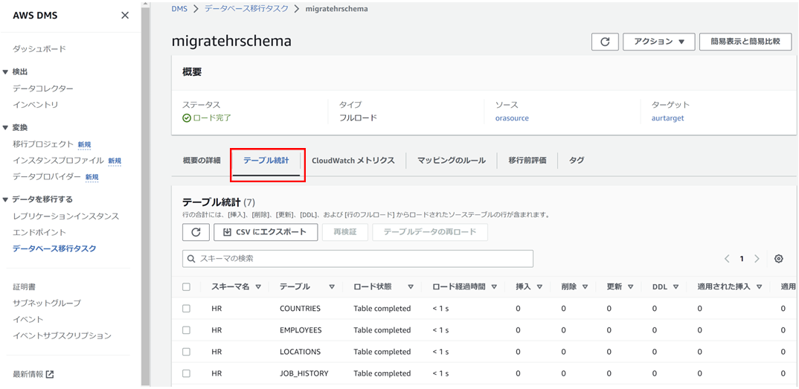Refresh the テーブル統計 table
The height and width of the screenshot is (389, 799).
click(196, 231)
